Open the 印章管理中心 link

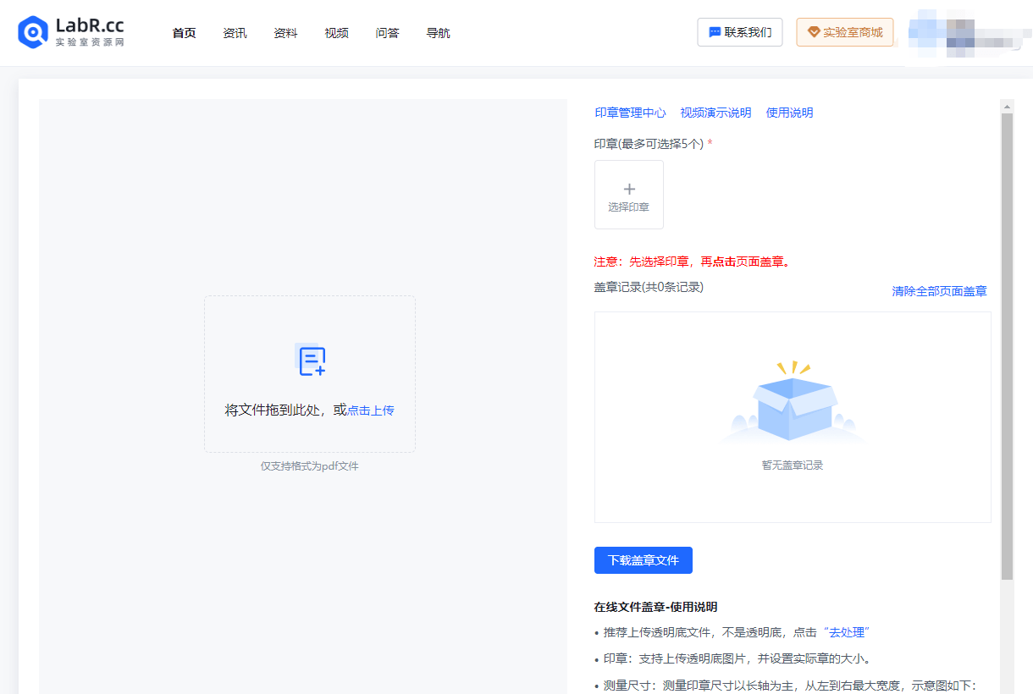[630, 113]
